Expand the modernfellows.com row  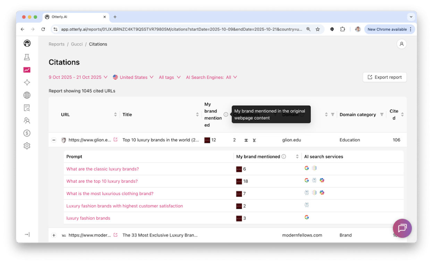pyautogui.click(x=54, y=235)
